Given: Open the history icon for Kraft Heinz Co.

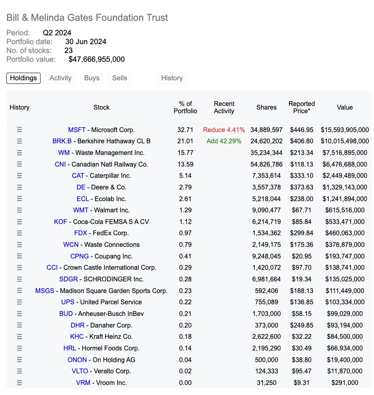Looking at the screenshot, I should [19, 336].
